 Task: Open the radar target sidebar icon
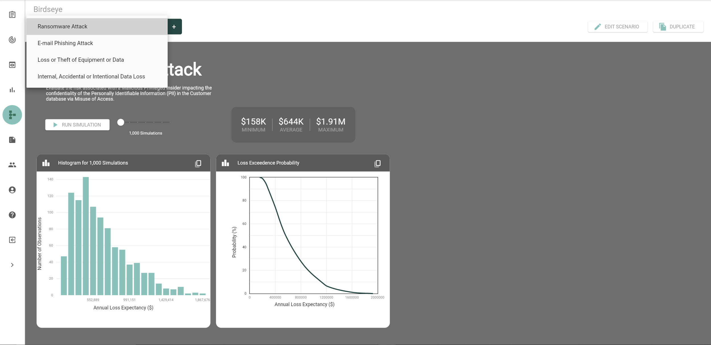(12, 40)
